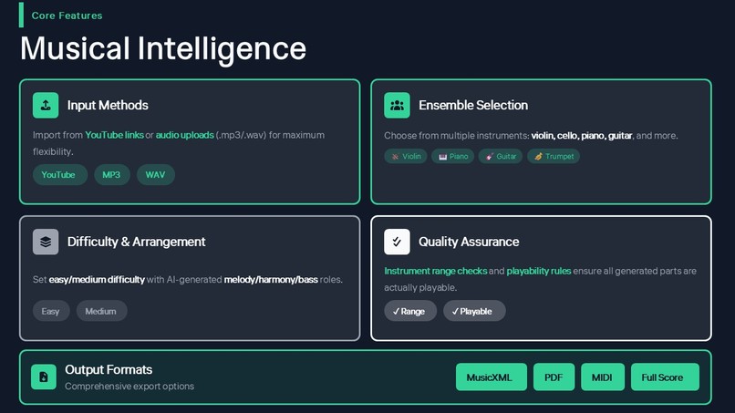Export as MusicXML
735x413 pixels.
pyautogui.click(x=492, y=377)
